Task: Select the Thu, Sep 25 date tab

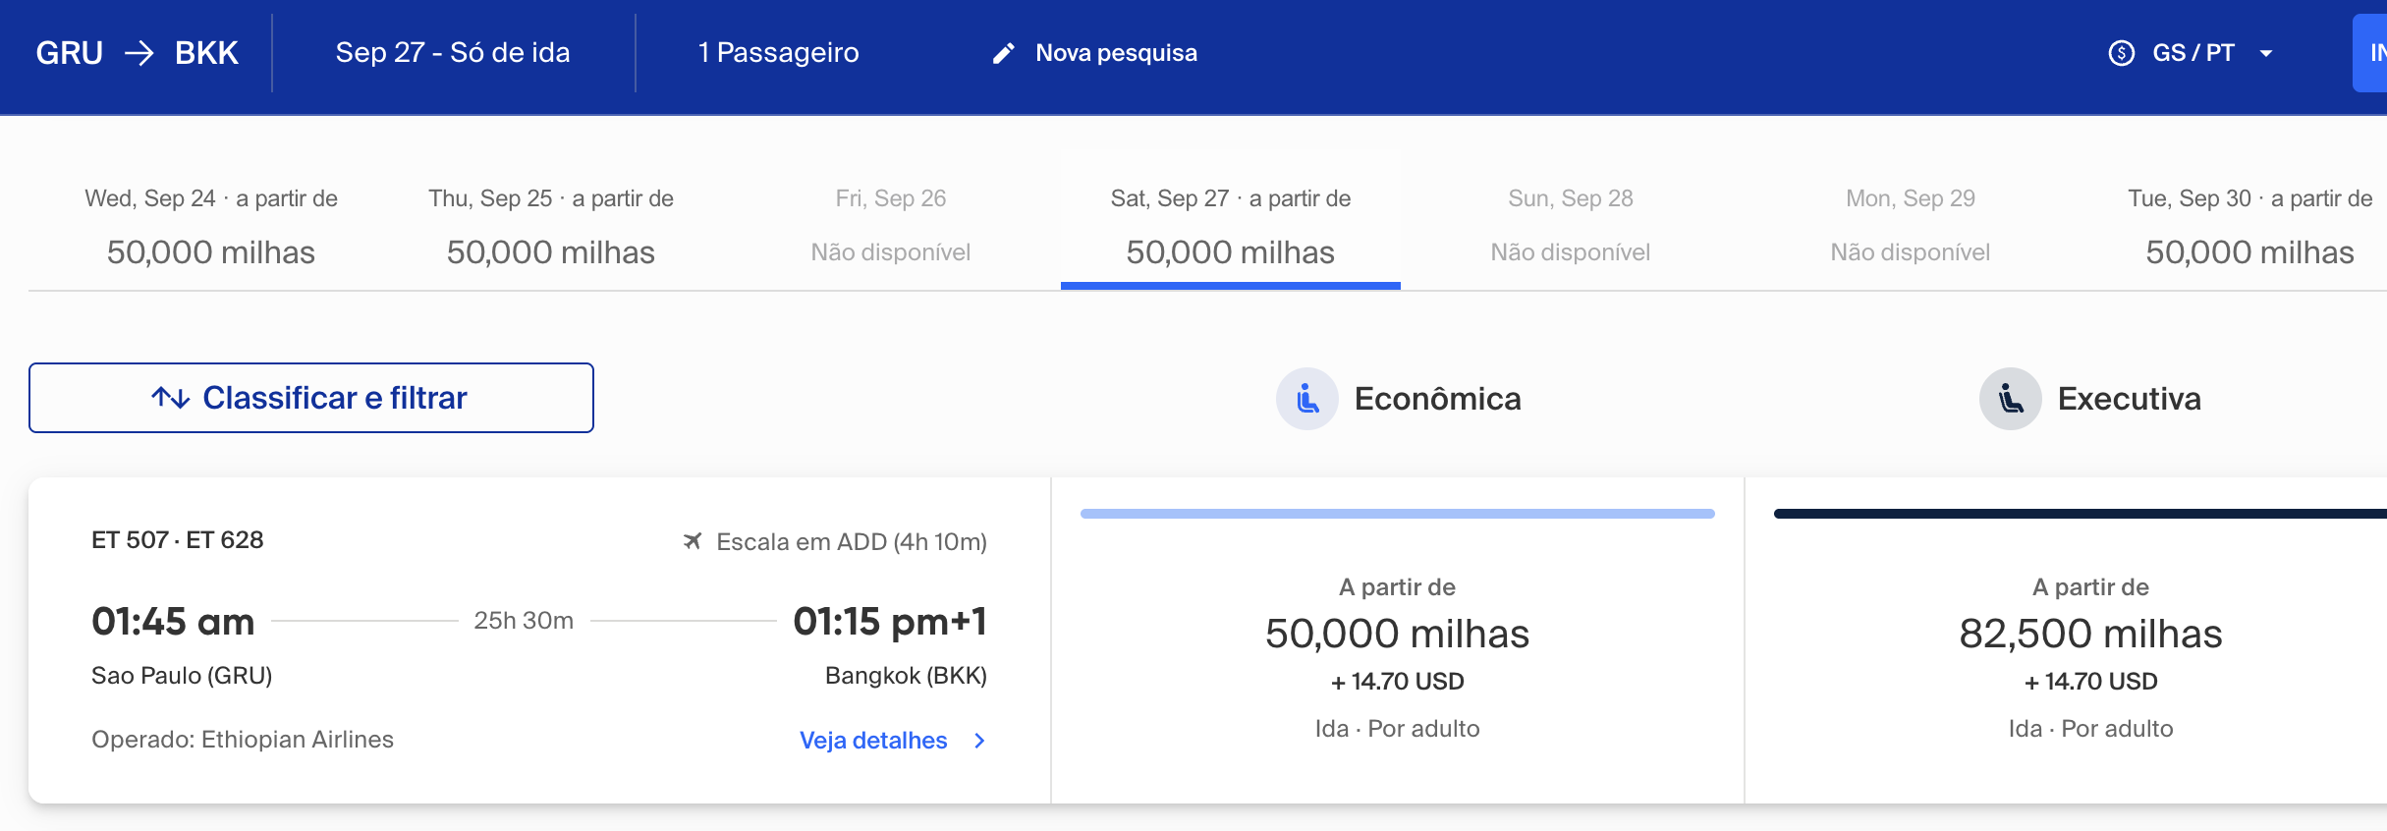Action: [551, 226]
